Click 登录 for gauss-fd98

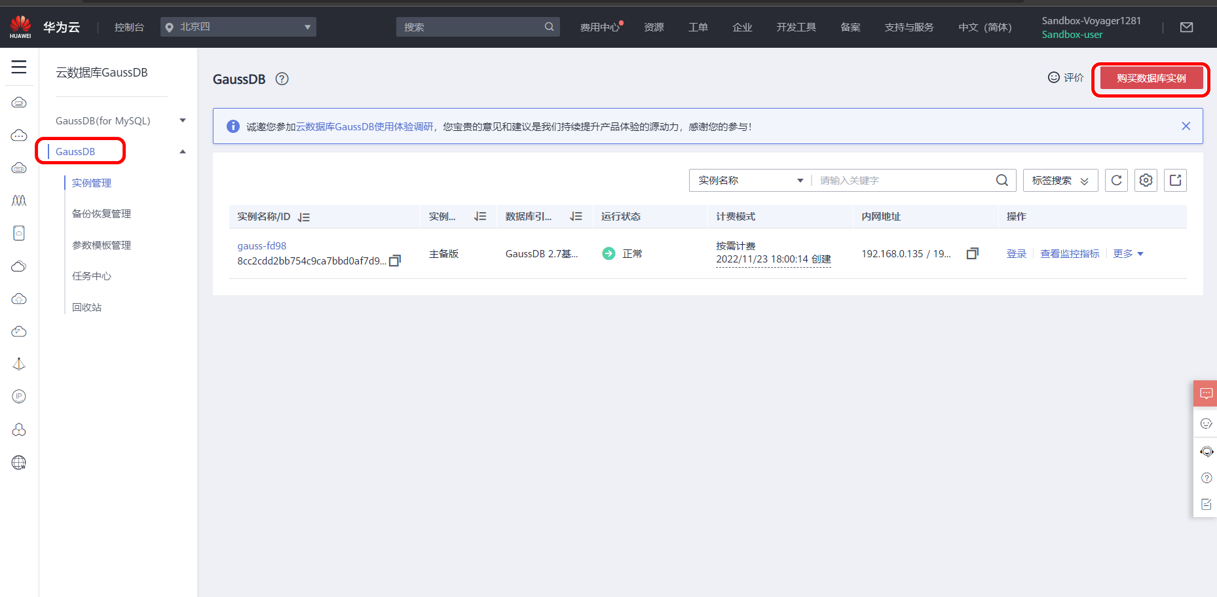coord(1017,253)
